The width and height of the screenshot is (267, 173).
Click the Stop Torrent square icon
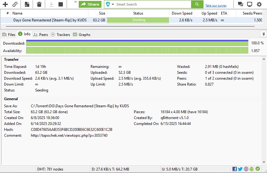pos(61,4)
